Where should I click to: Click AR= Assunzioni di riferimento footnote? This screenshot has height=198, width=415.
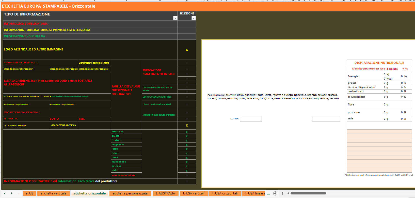coord(378,175)
